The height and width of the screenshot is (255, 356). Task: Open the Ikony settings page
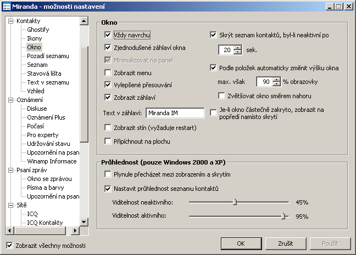click(34, 38)
